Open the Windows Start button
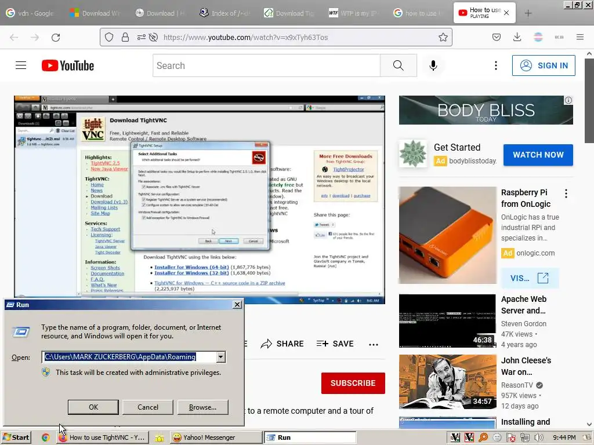594x445 pixels. (x=16, y=437)
